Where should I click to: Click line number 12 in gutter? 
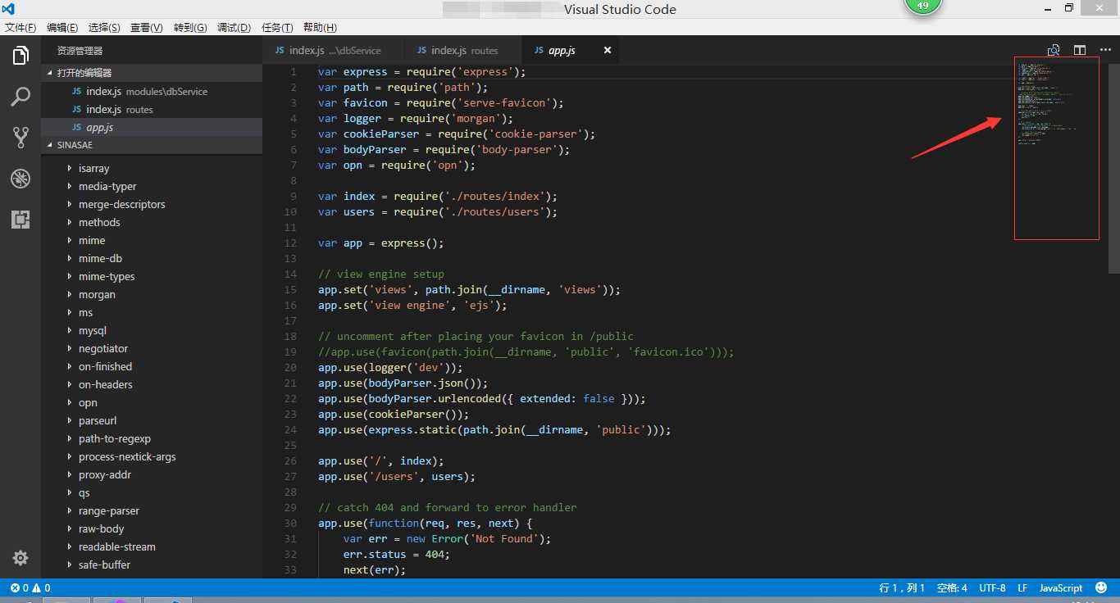click(291, 243)
